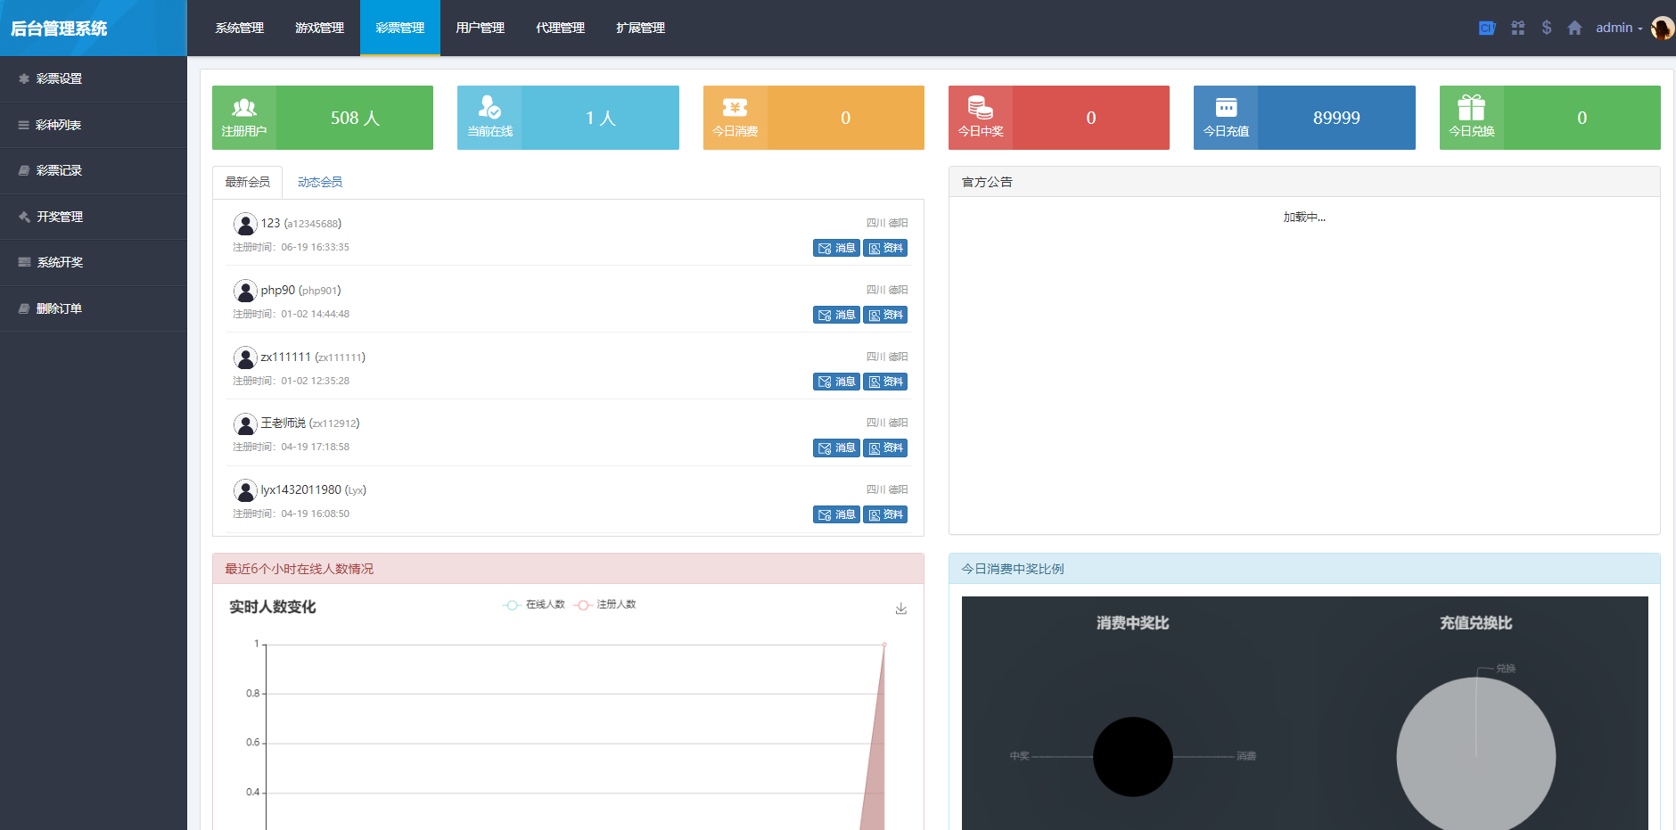Click the black 消费中奖比 pie circle
Image resolution: width=1676 pixels, height=830 pixels.
(x=1132, y=757)
